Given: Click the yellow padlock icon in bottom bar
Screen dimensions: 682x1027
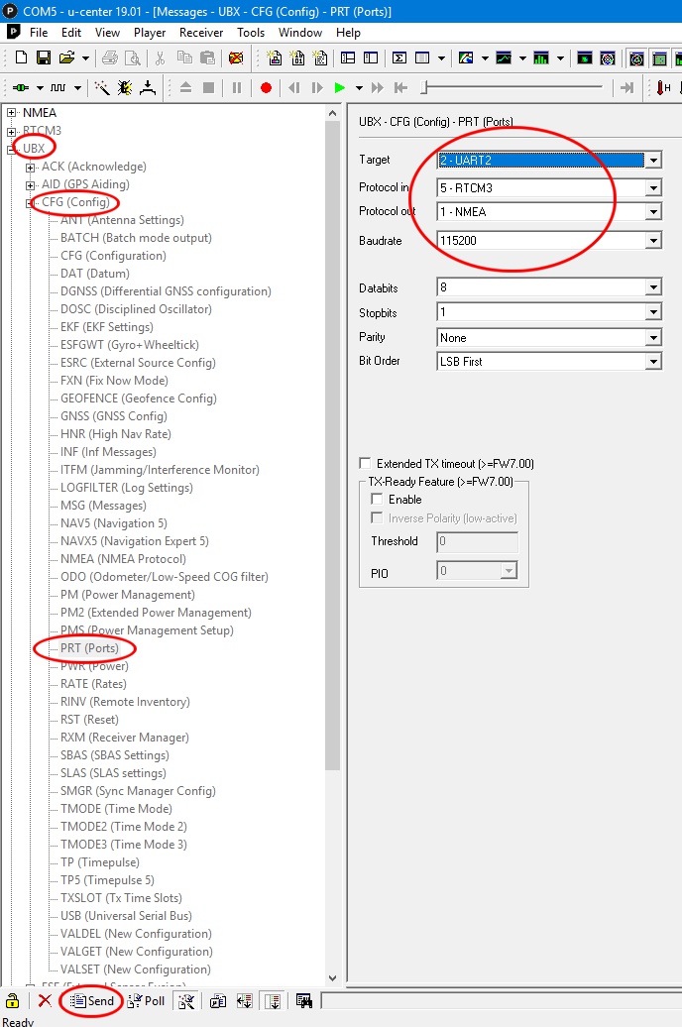Looking at the screenshot, I should point(13,1001).
